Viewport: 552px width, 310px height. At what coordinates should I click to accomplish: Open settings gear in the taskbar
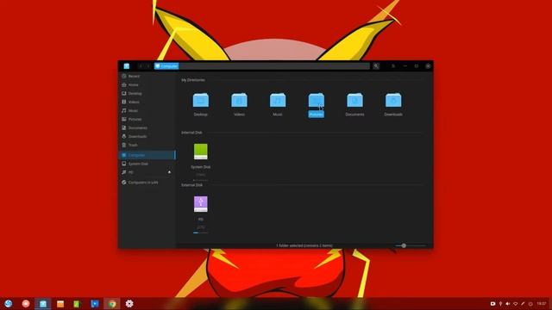129,304
